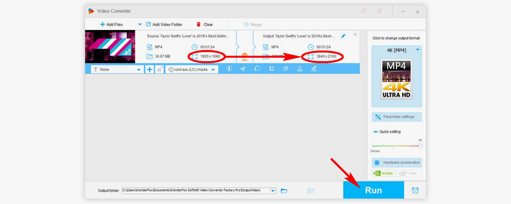Open the crop tool
The image size is (511, 204).
click(x=271, y=69)
